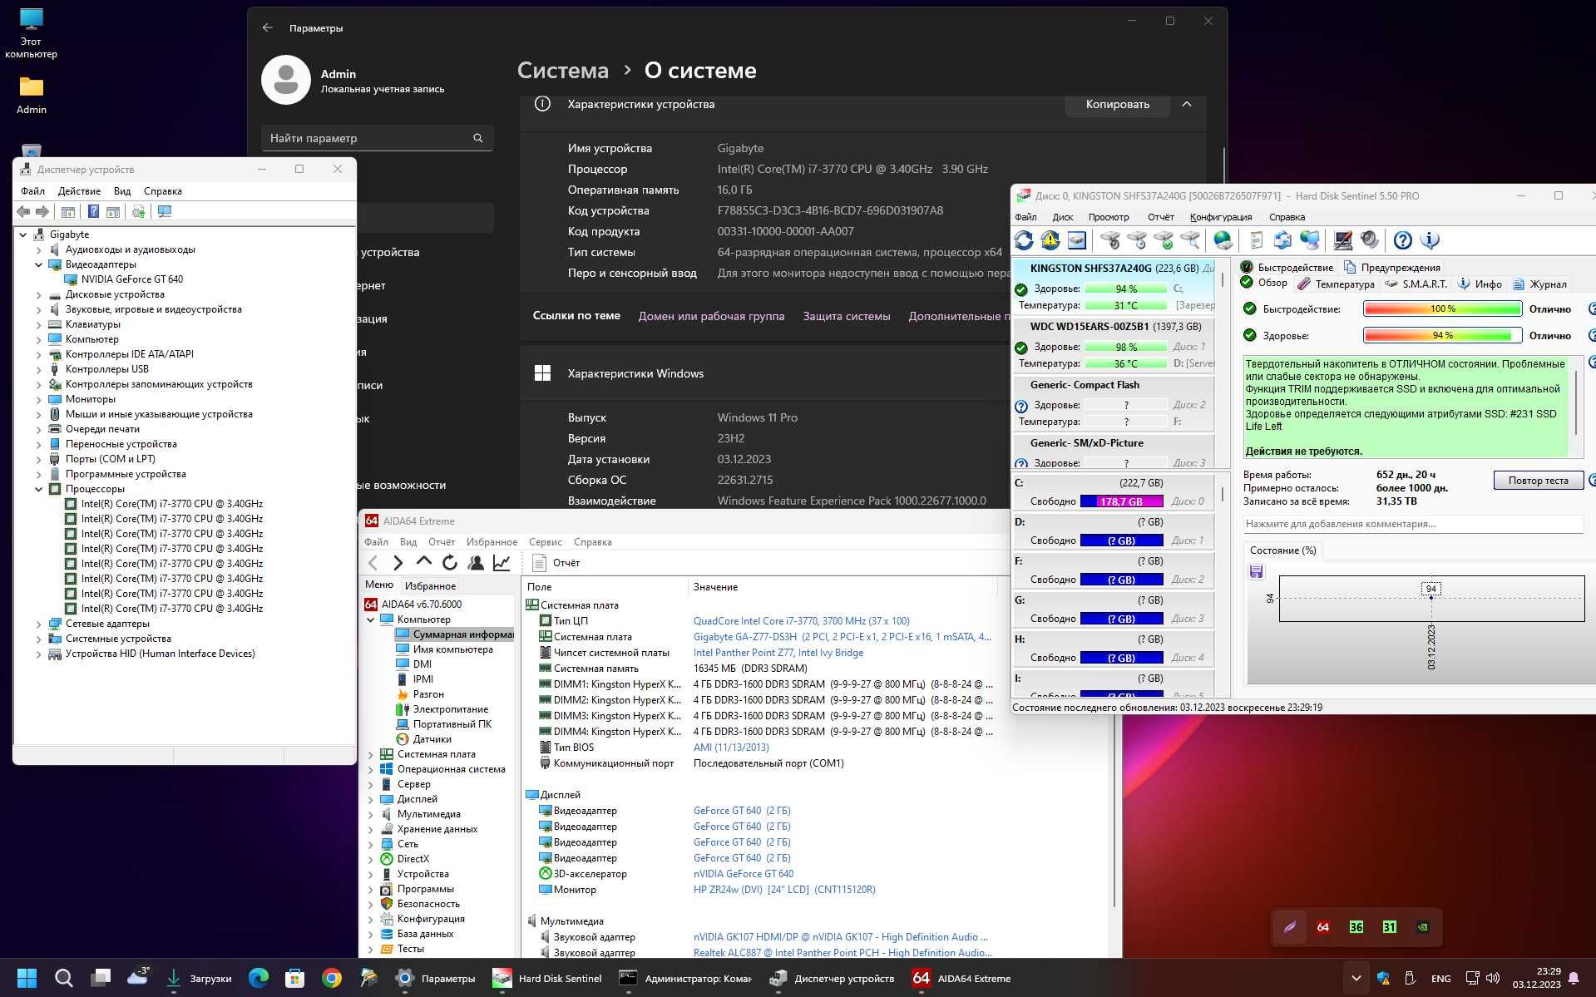Viewport: 1596px width, 997px height.
Task: Expand the Дисплей node in AIDA64 left tree
Action: [371, 799]
